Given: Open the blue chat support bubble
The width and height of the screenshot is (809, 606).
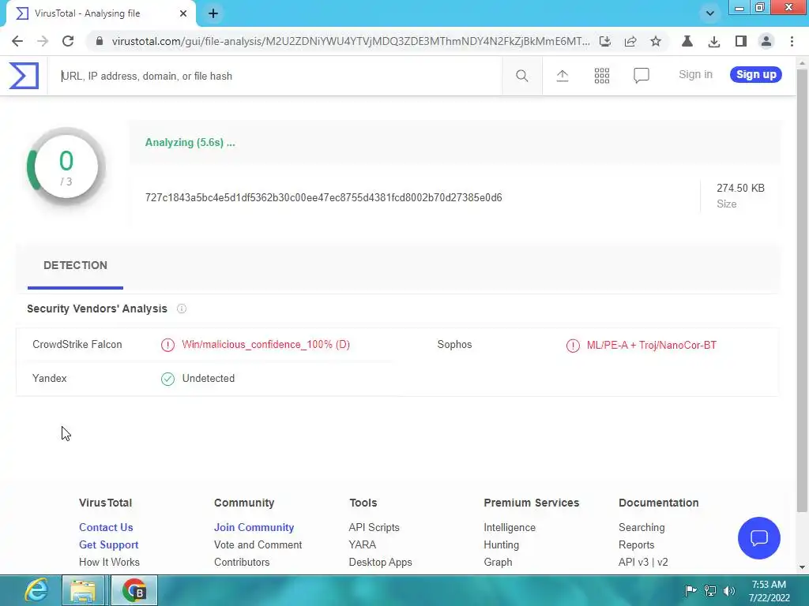Looking at the screenshot, I should click(x=759, y=538).
